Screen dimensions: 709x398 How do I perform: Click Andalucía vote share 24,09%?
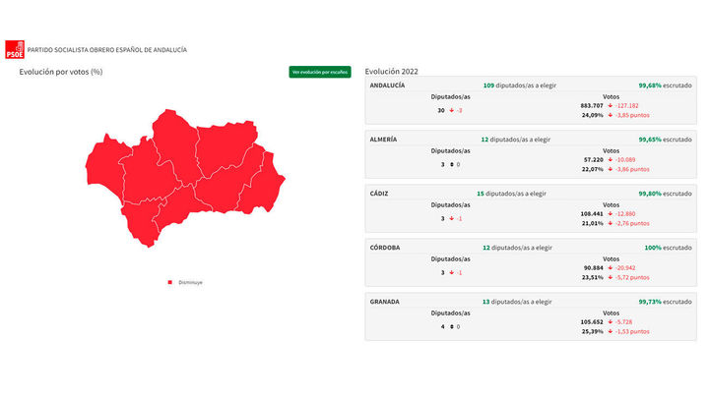pos(593,115)
